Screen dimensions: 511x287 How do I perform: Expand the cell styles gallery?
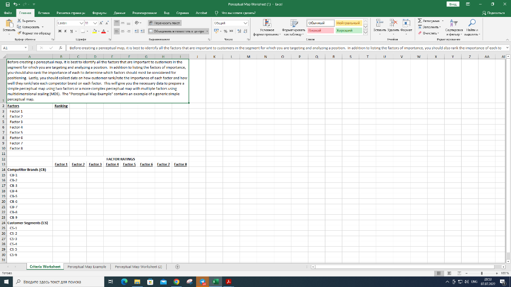pyautogui.click(x=366, y=32)
